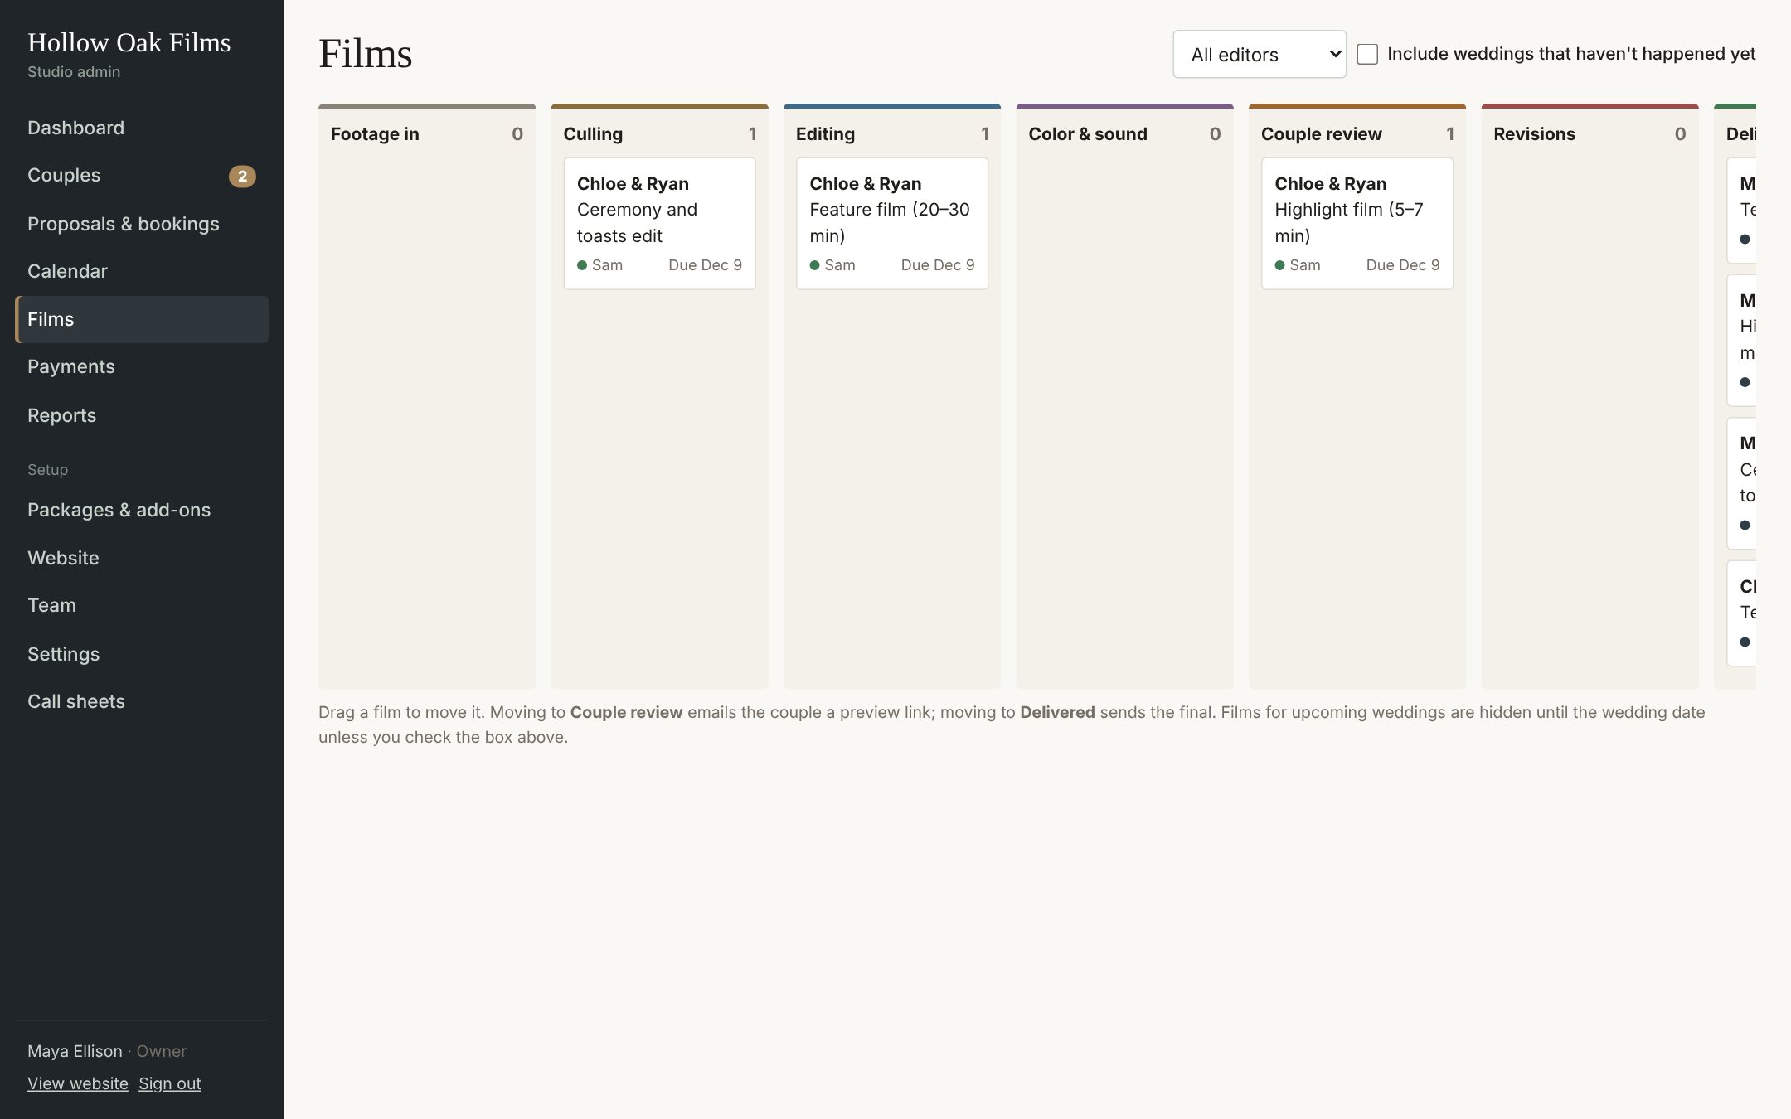This screenshot has width=1791, height=1119.
Task: Click Due Dec 9 on Feature film card
Action: click(938, 265)
